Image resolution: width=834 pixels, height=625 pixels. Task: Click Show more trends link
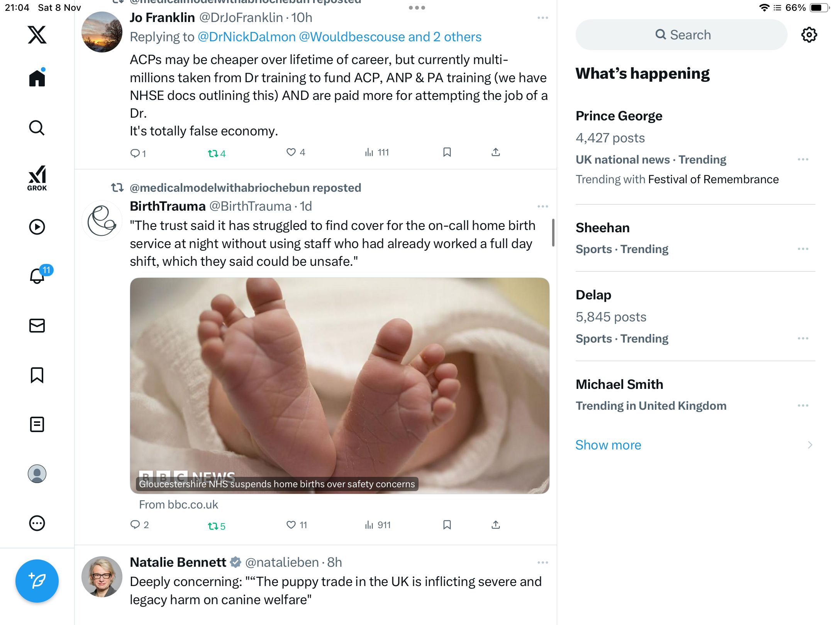608,445
